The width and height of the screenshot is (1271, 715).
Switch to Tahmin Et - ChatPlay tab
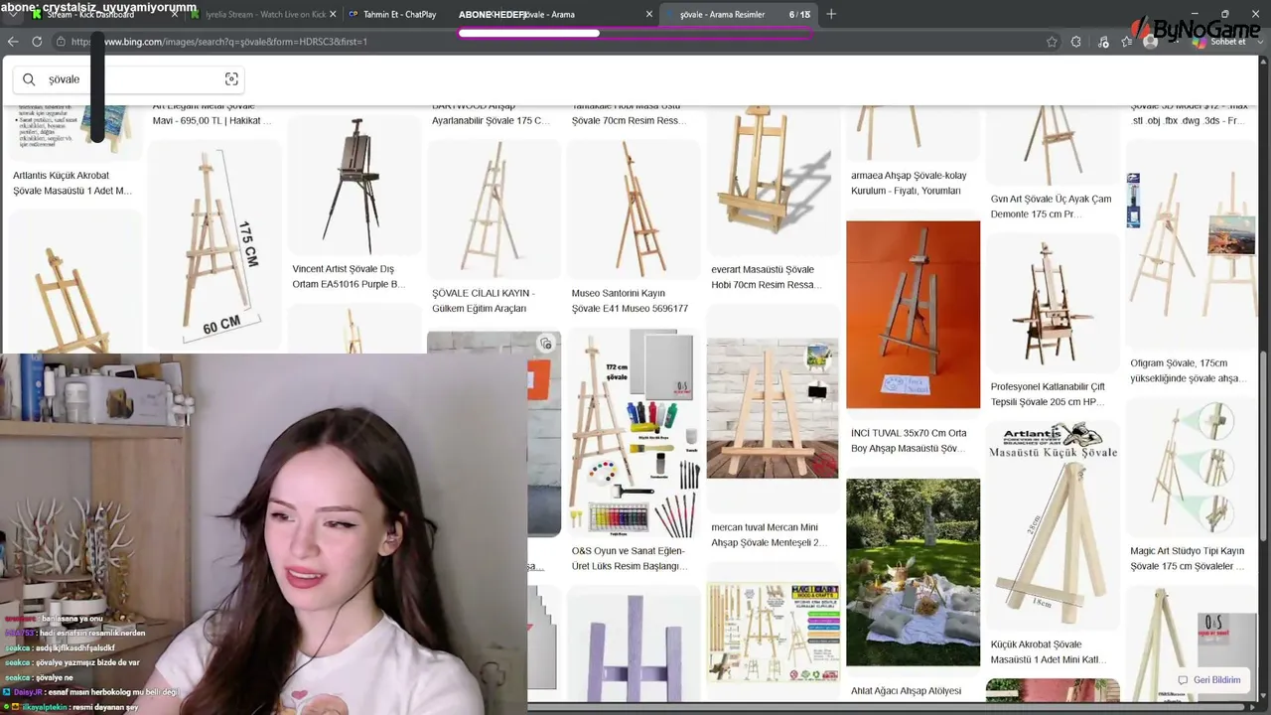coord(399,15)
